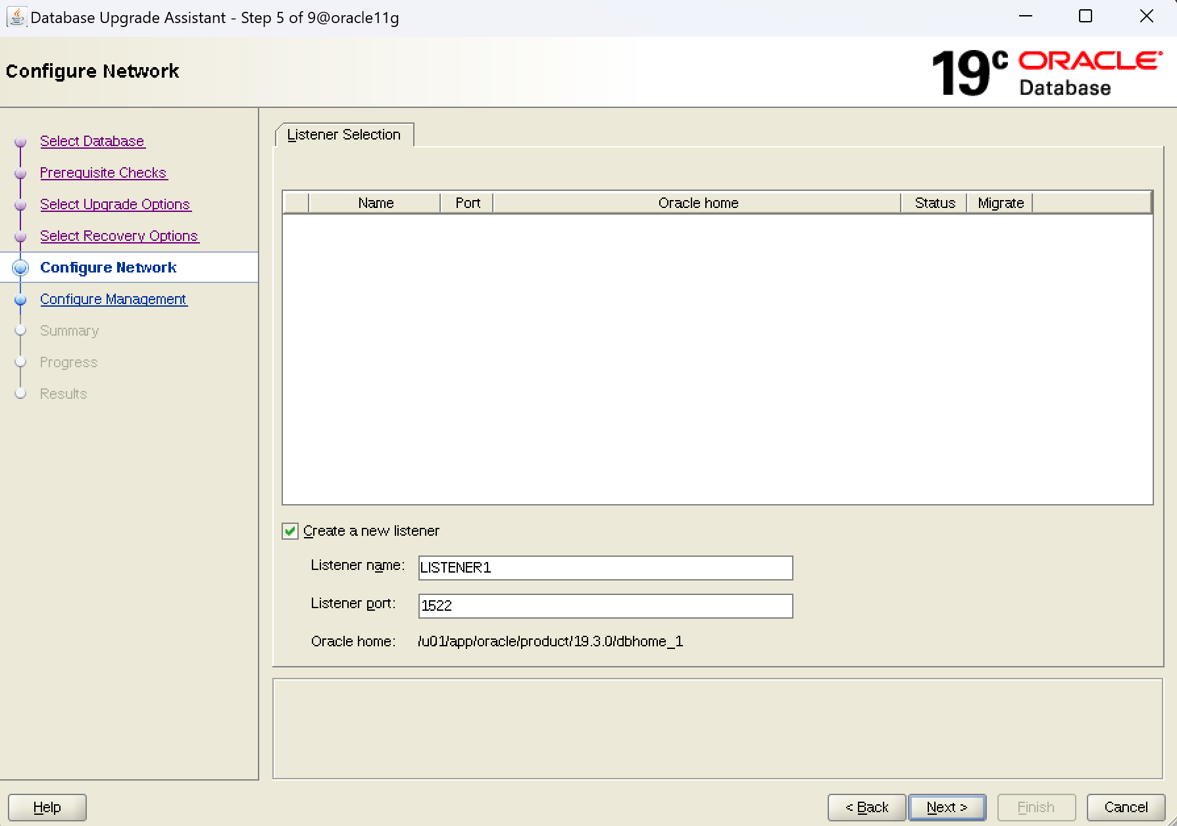The width and height of the screenshot is (1177, 826).
Task: Click the Select Database step bullet icon
Action: 20,142
